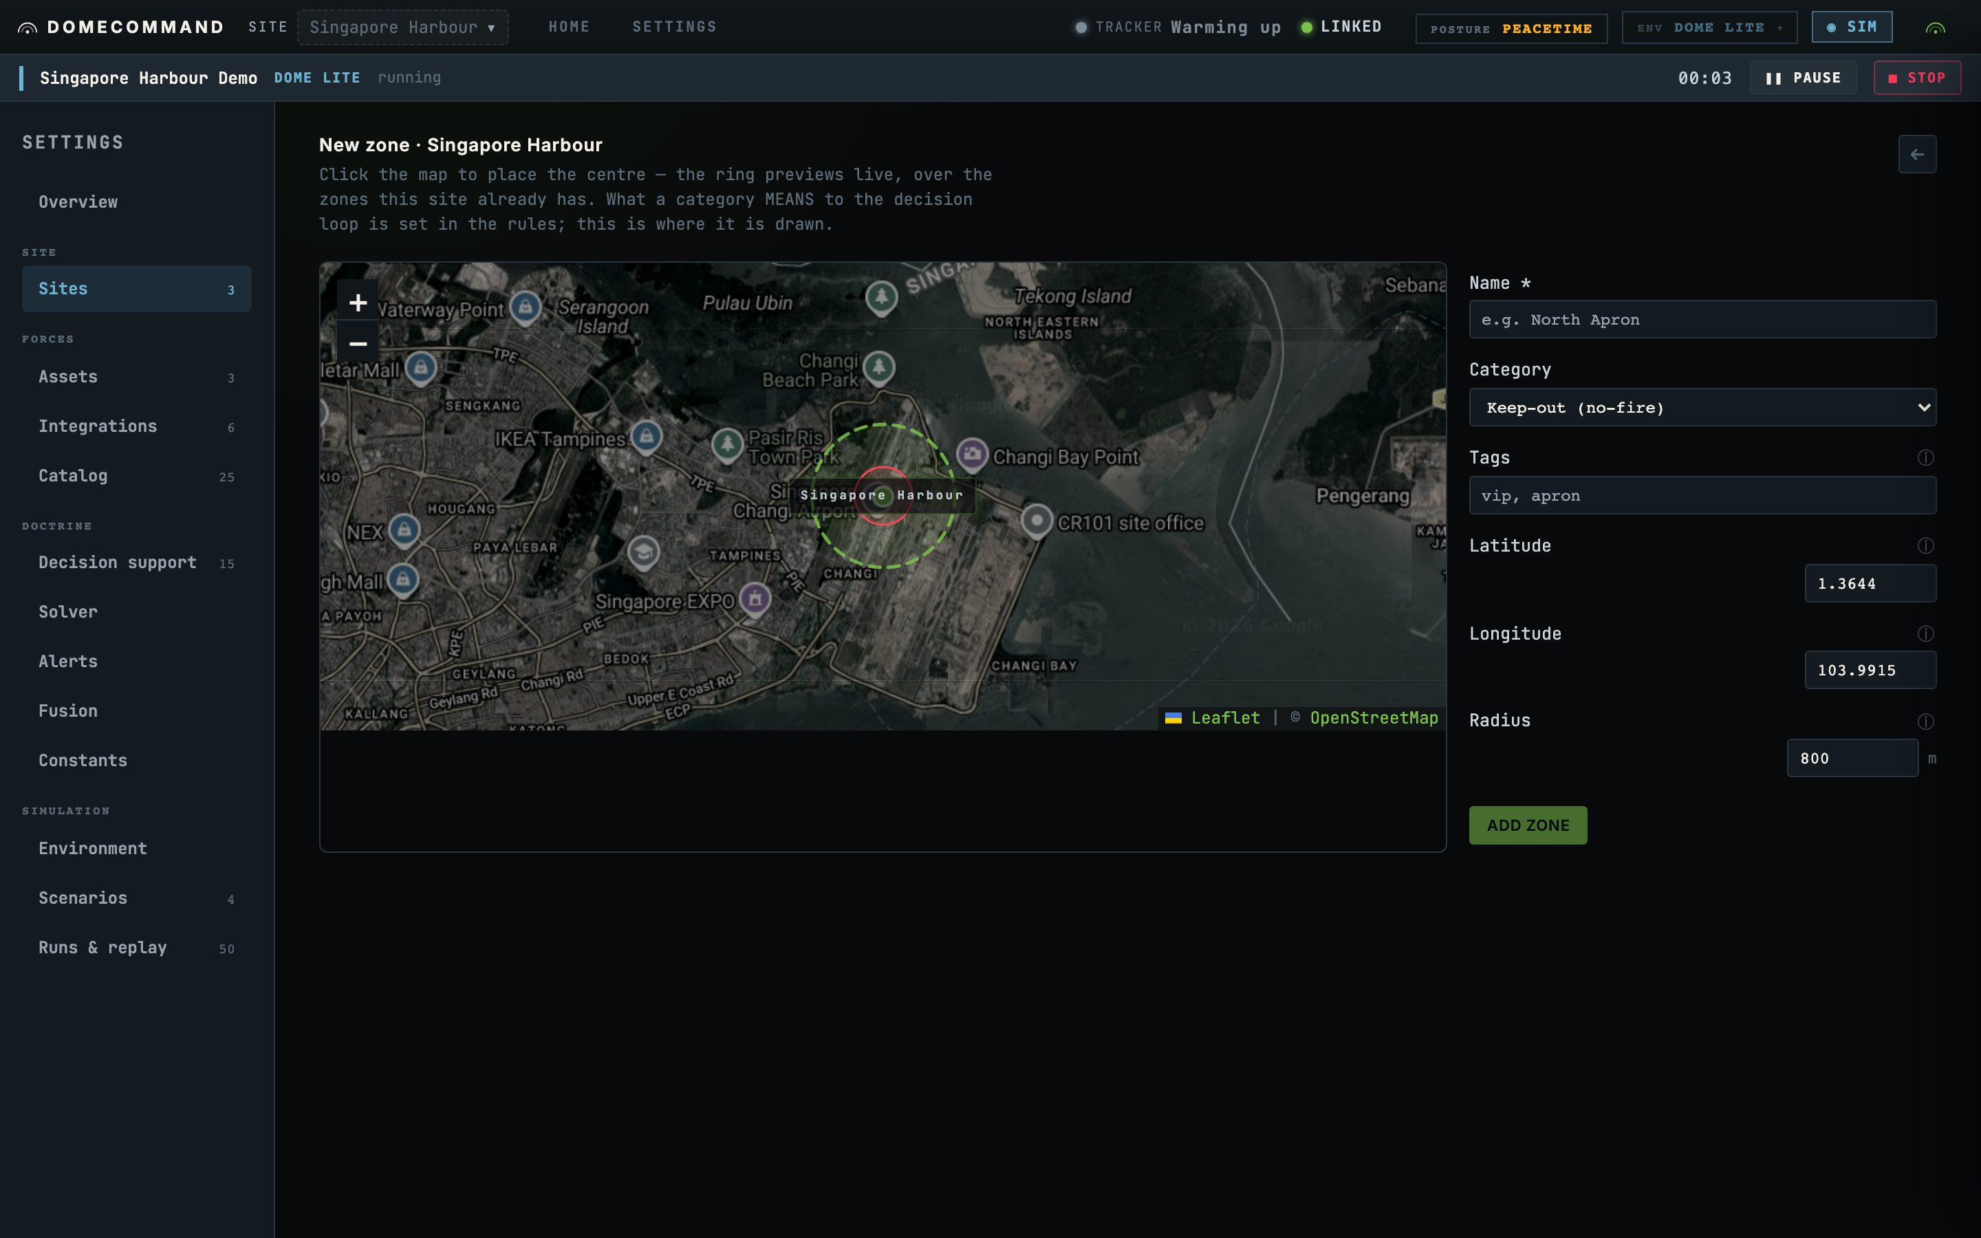The height and width of the screenshot is (1238, 1981).
Task: Open Overview in the sidebar
Action: (x=137, y=202)
